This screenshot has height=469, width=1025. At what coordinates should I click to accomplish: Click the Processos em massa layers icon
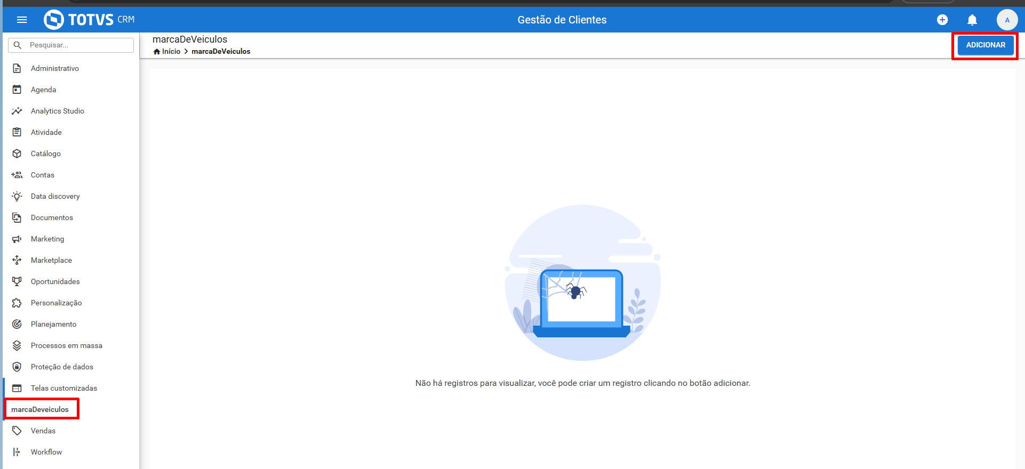point(17,345)
